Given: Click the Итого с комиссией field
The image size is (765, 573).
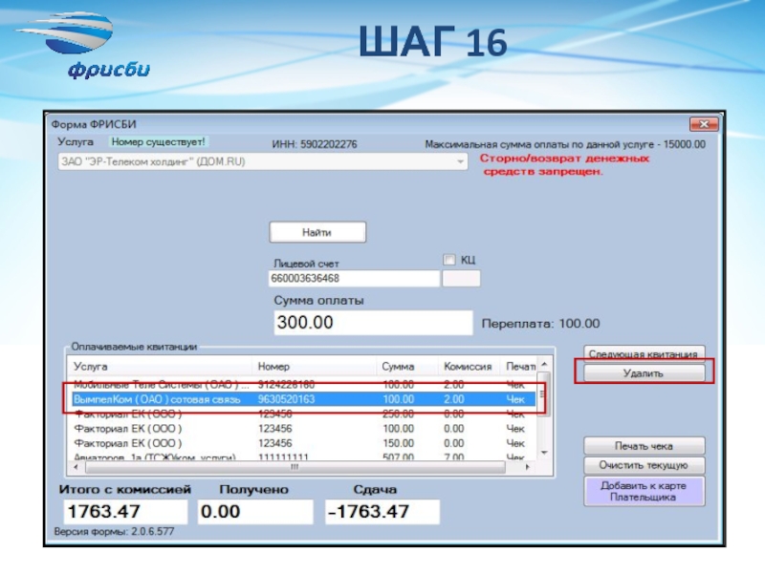Looking at the screenshot, I should [x=125, y=512].
